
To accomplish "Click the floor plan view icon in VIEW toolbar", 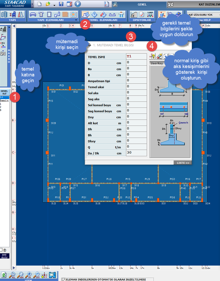I will coord(52,275).
